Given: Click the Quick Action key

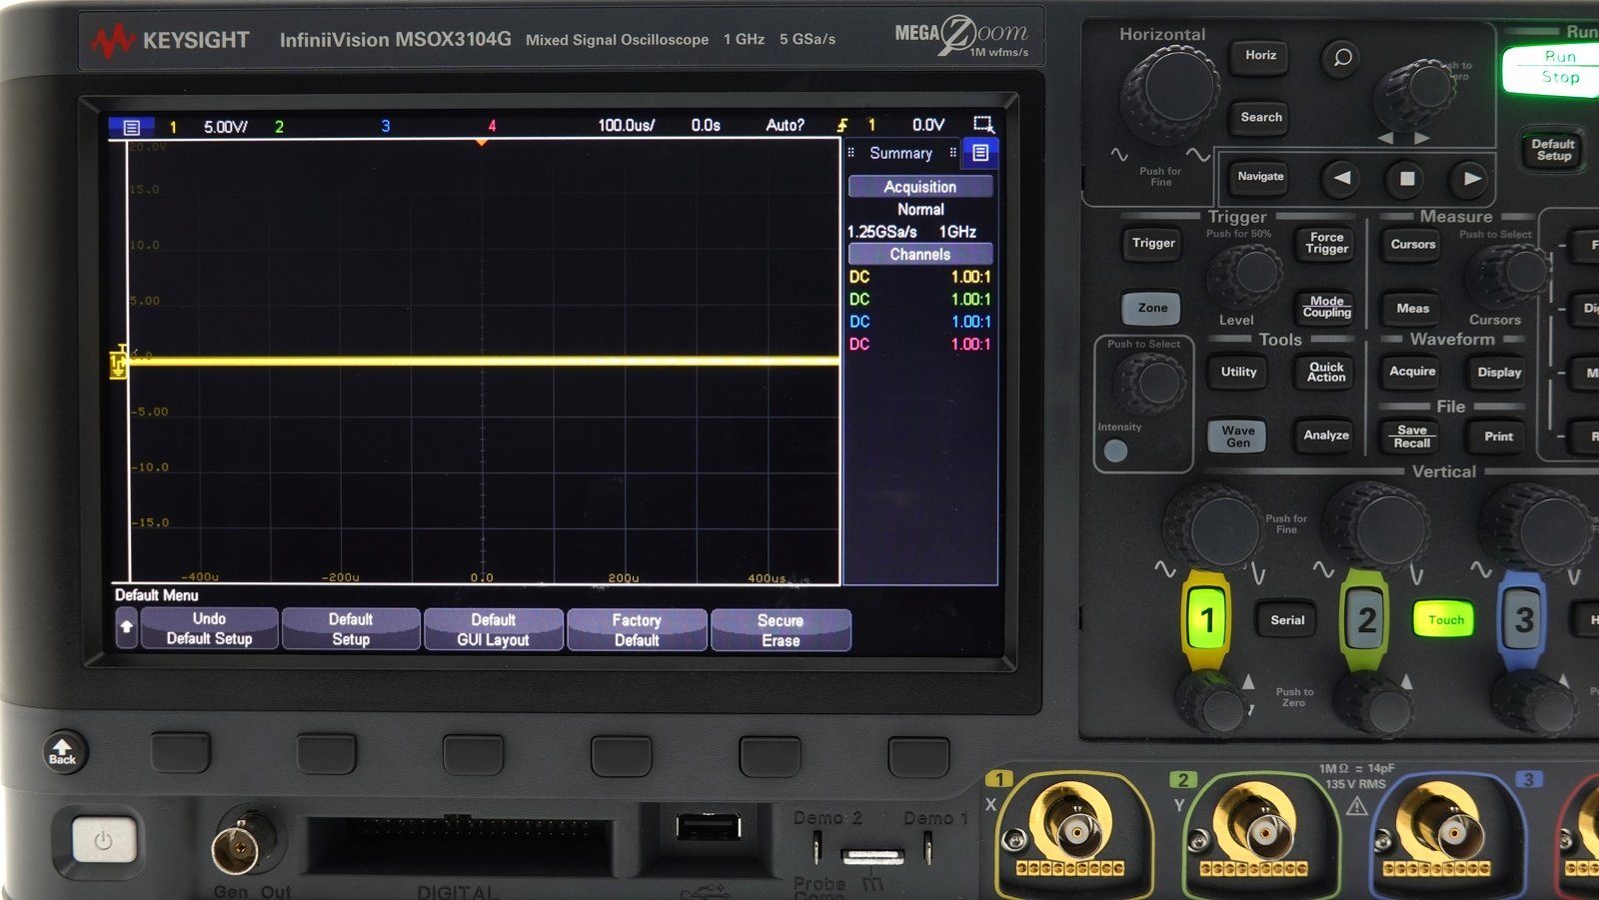Looking at the screenshot, I should (x=1326, y=373).
